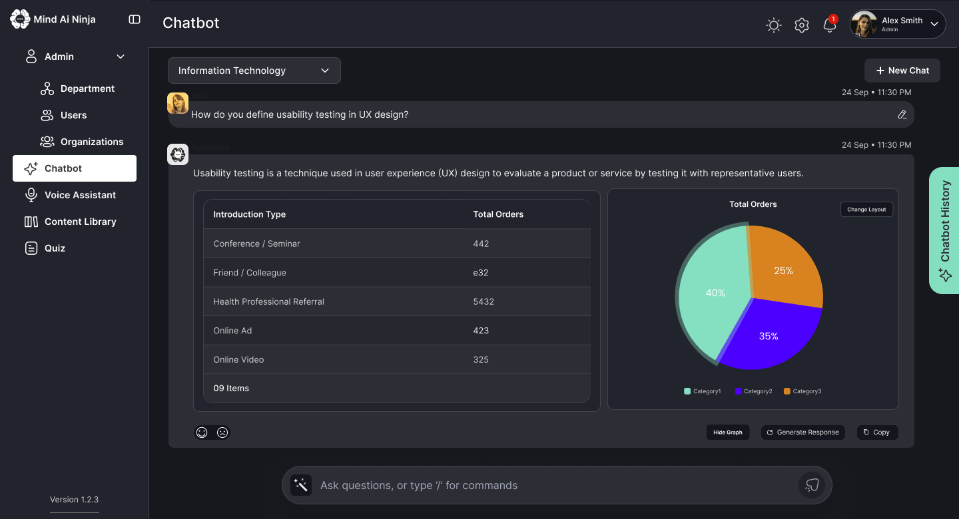959x519 pixels.
Task: Click the bot avatar icon on the response
Action: click(x=178, y=154)
